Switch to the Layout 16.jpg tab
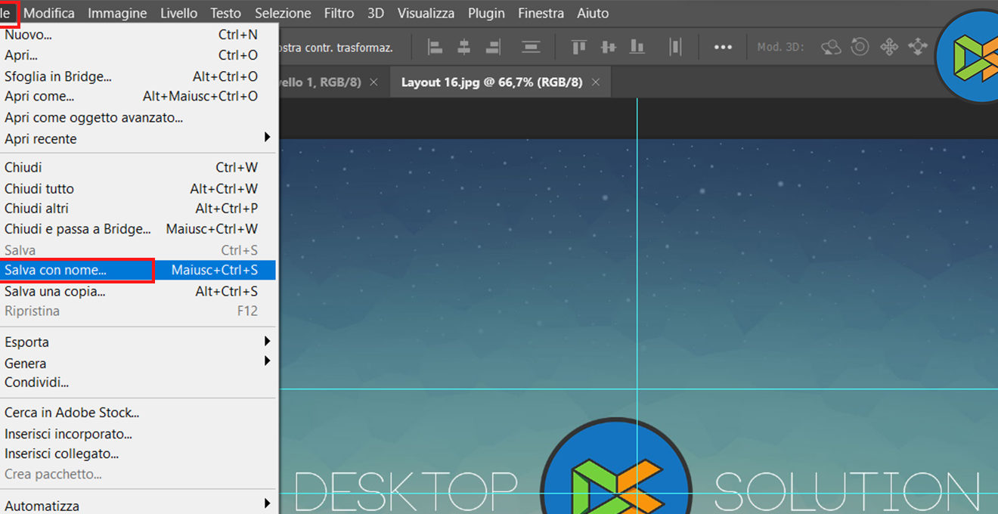 [491, 82]
